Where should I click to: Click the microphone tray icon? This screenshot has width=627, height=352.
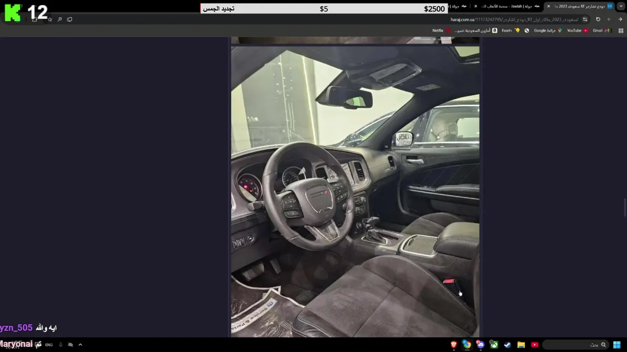coord(61,345)
